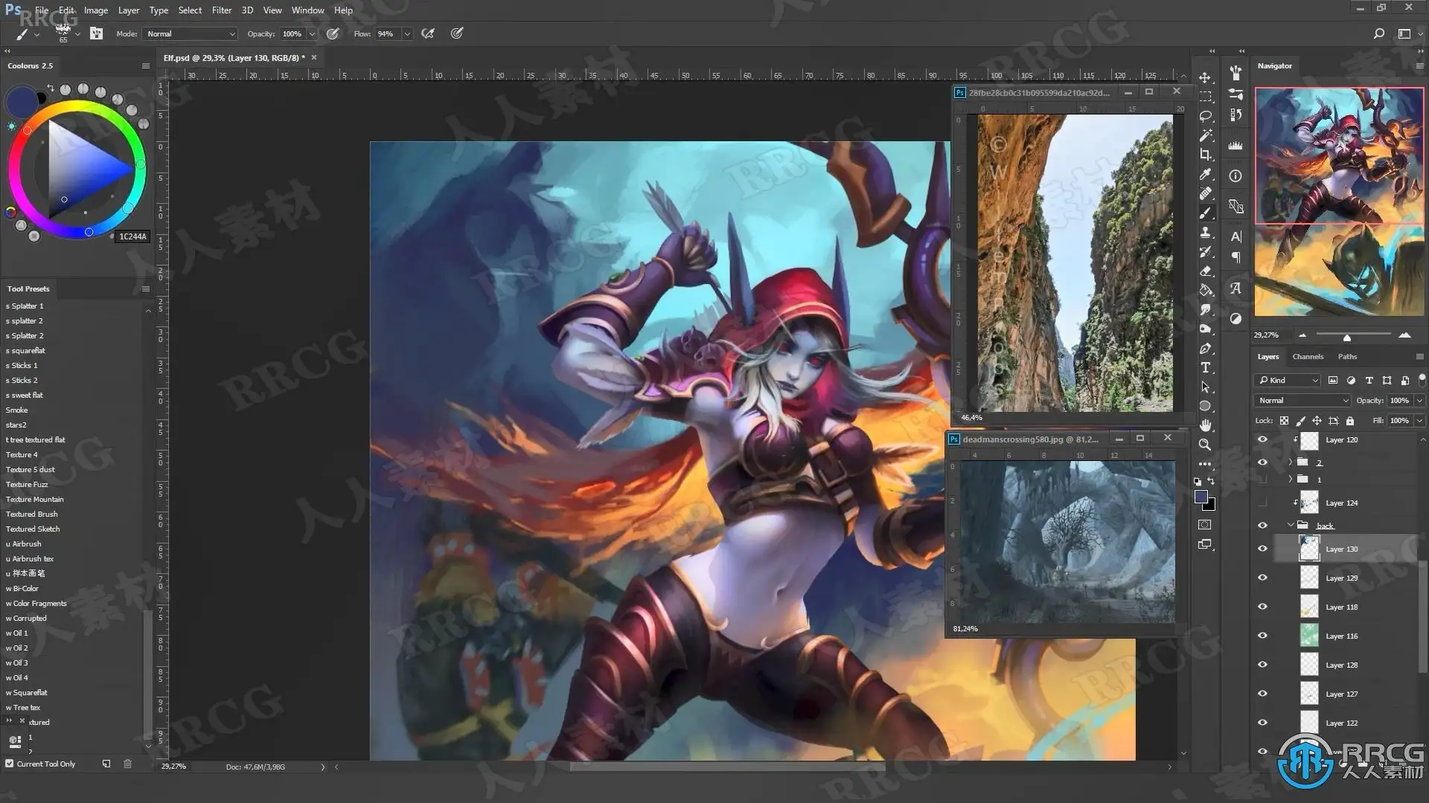Toggle Quick Mask mode

(x=1206, y=525)
